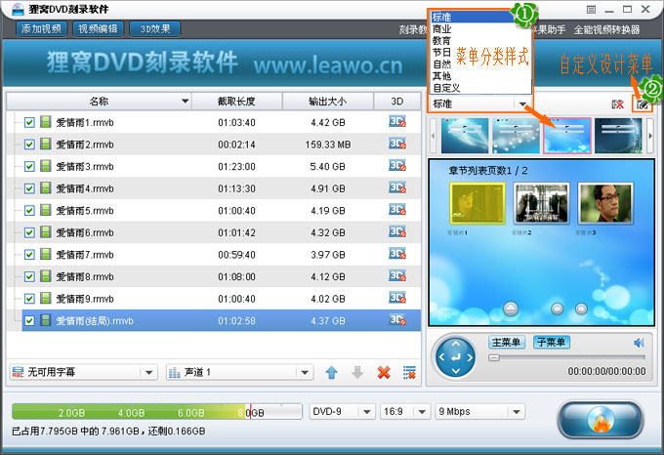The width and height of the screenshot is (664, 455).
Task: Disable the DVD menu icon
Action: 618,104
